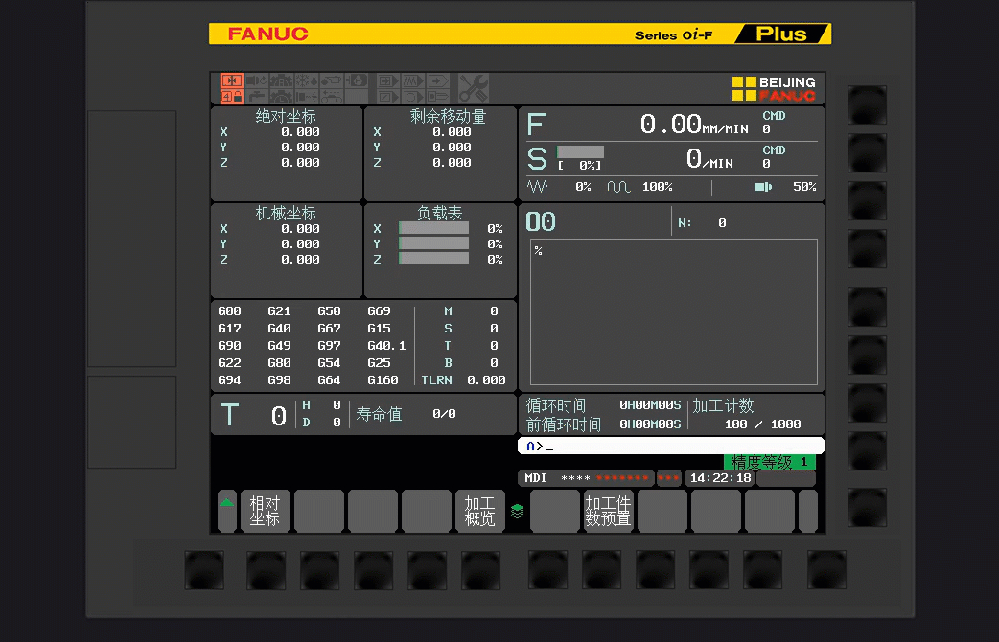Image resolution: width=999 pixels, height=642 pixels.
Task: Click the 前循环时间 label
Action: click(x=563, y=424)
